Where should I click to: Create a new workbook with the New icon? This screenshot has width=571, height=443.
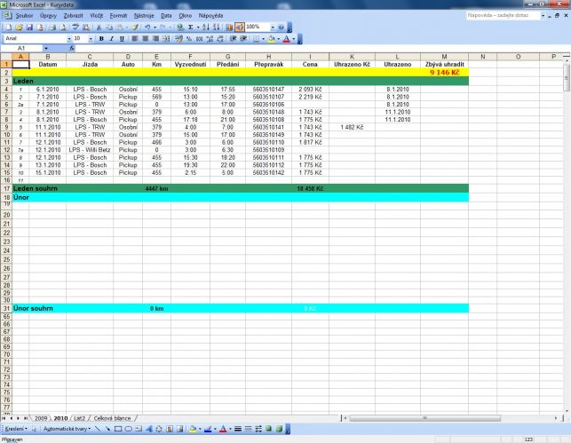pos(9,28)
